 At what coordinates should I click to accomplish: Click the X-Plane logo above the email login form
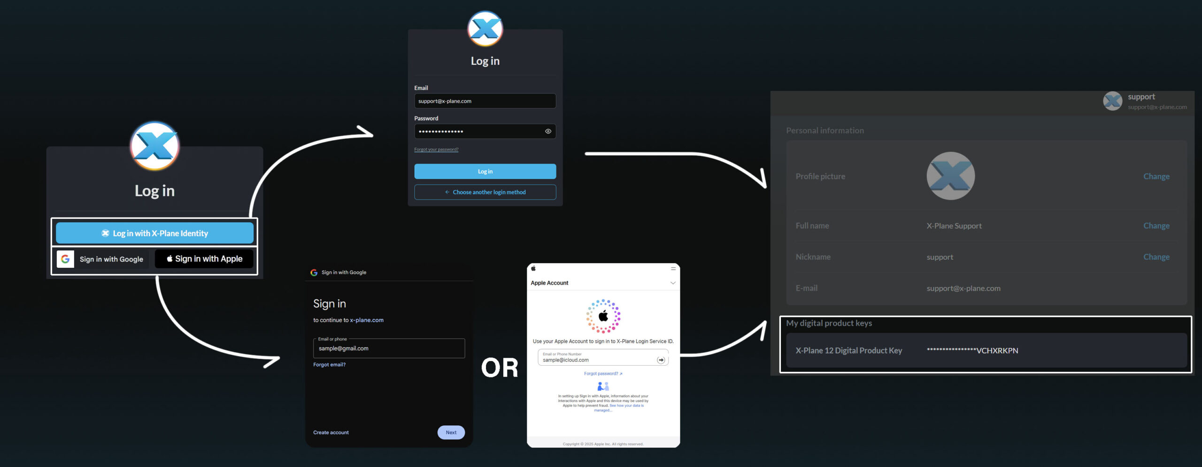[485, 29]
